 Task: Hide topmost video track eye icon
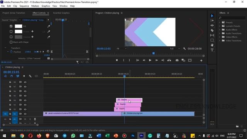click(25, 82)
